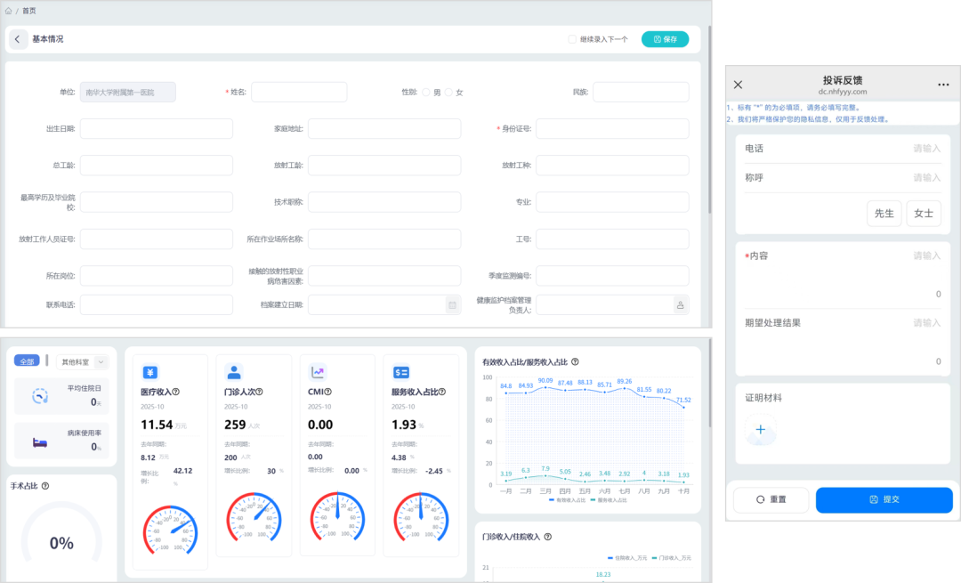Click the 保存 save button

pyautogui.click(x=665, y=39)
